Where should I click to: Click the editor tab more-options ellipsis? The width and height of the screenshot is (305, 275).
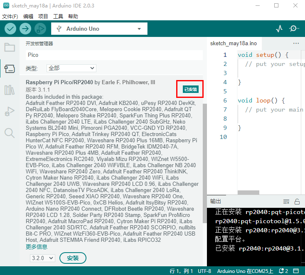point(296,43)
